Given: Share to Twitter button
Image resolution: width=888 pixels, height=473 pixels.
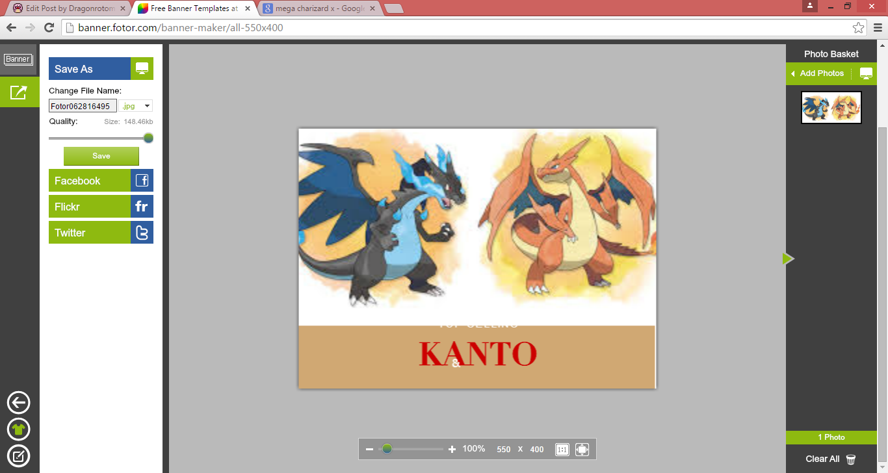Looking at the screenshot, I should point(90,233).
